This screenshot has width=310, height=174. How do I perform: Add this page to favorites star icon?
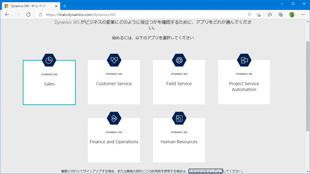(x=259, y=14)
